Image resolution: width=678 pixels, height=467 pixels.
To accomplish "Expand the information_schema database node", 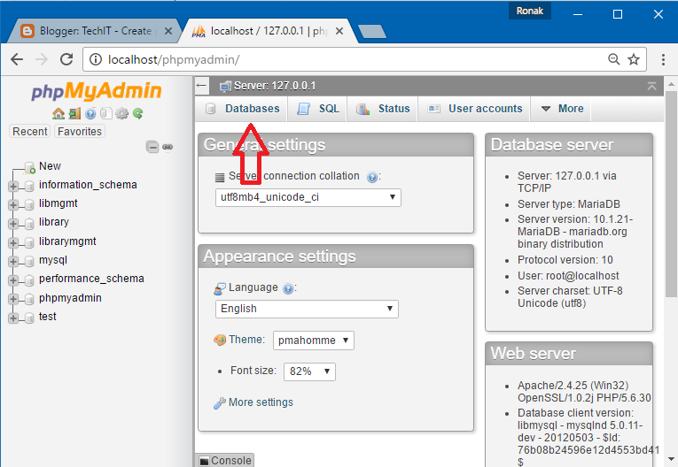I will 13,187.
